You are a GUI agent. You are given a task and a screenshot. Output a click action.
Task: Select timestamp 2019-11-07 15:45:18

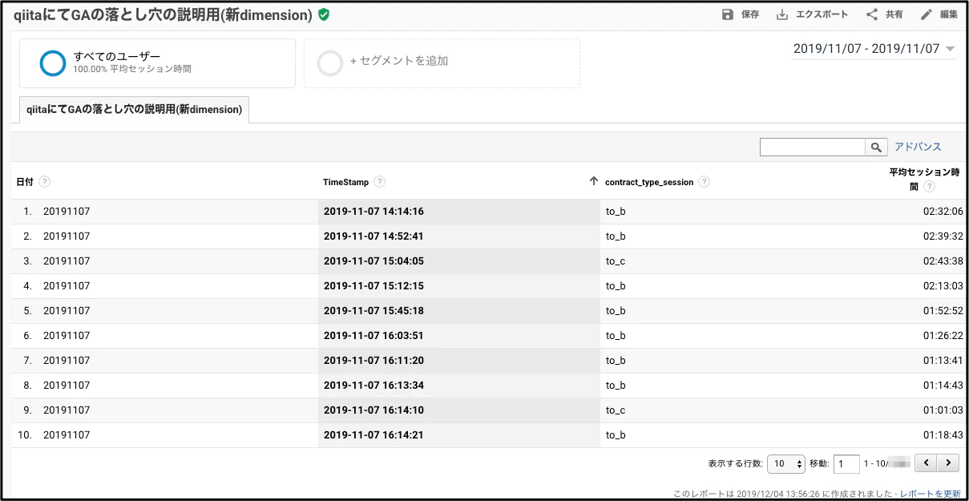[373, 311]
